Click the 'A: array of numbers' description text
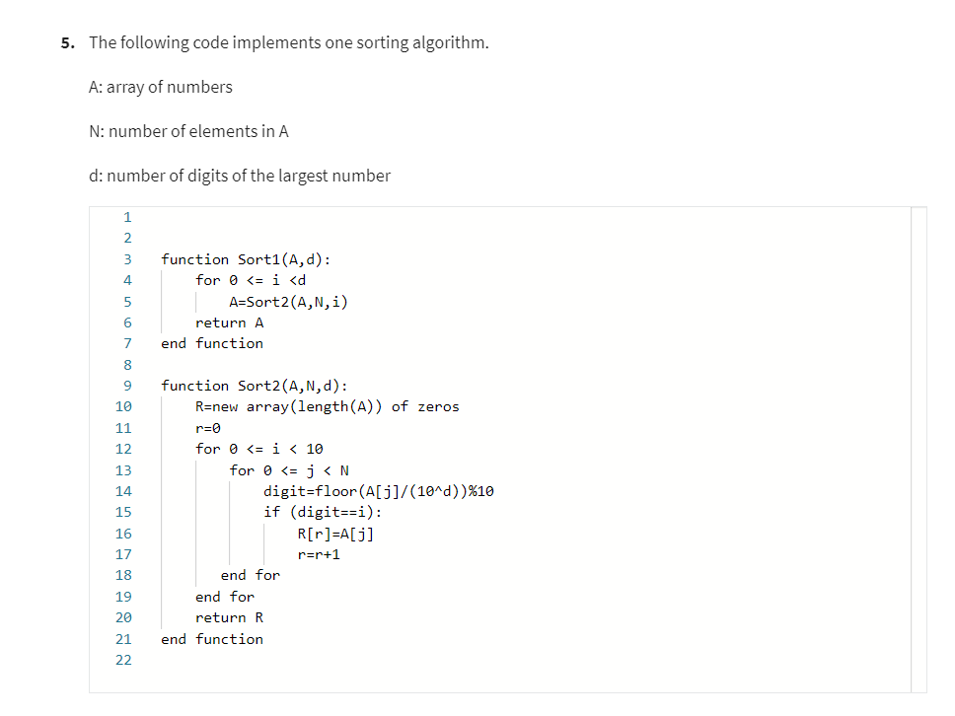The height and width of the screenshot is (716, 955). click(x=160, y=87)
